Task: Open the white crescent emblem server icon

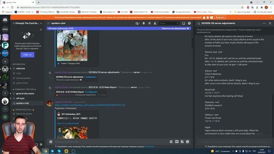Action: click(5, 69)
